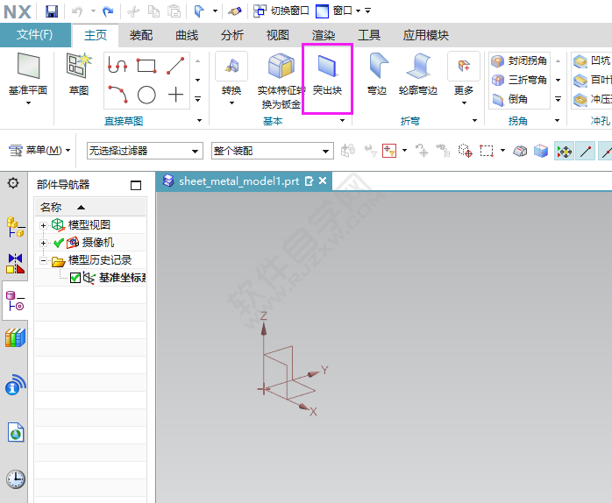Open the 基准平面 dropdown arrow
The width and height of the screenshot is (612, 503).
28,103
